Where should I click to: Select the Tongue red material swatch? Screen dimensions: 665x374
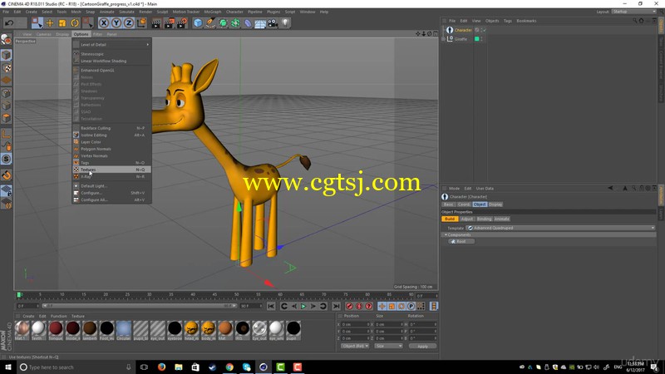56,328
